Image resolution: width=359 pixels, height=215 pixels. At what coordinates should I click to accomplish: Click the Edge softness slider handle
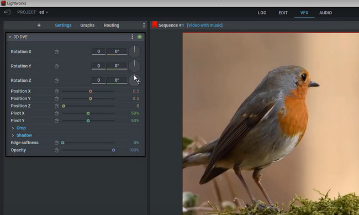pyautogui.click(x=63, y=143)
